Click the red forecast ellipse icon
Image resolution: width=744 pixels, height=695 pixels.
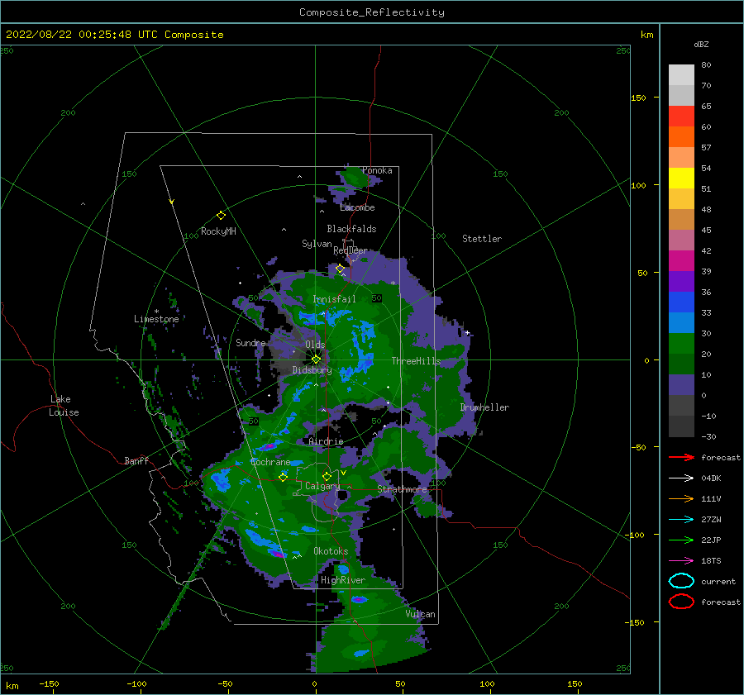click(681, 602)
